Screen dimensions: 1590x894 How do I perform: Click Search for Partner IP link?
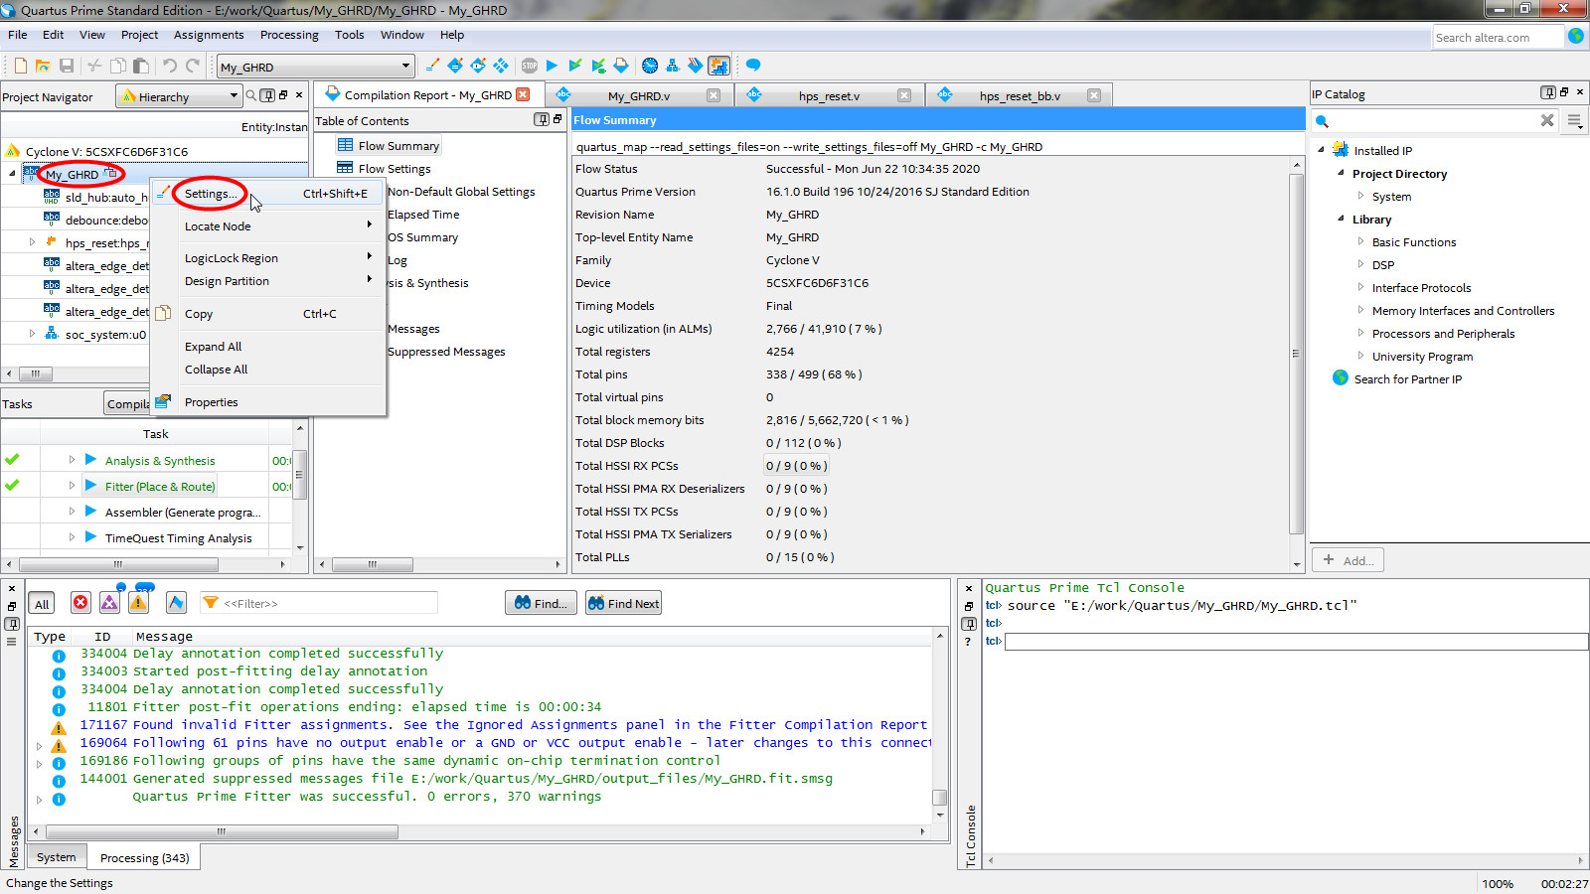(x=1407, y=379)
